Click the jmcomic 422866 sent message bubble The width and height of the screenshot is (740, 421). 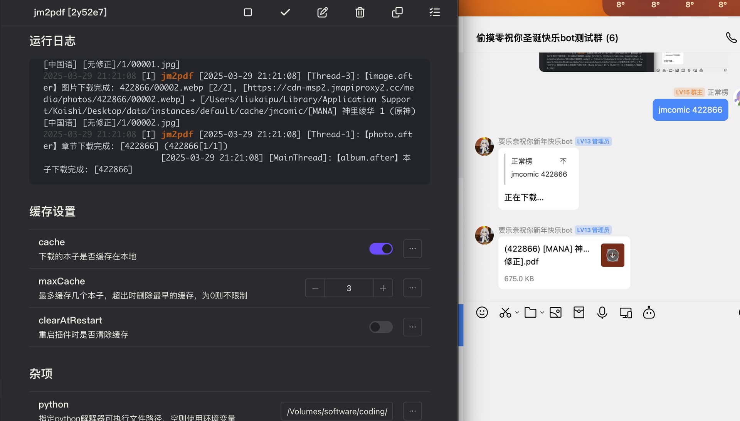(690, 110)
